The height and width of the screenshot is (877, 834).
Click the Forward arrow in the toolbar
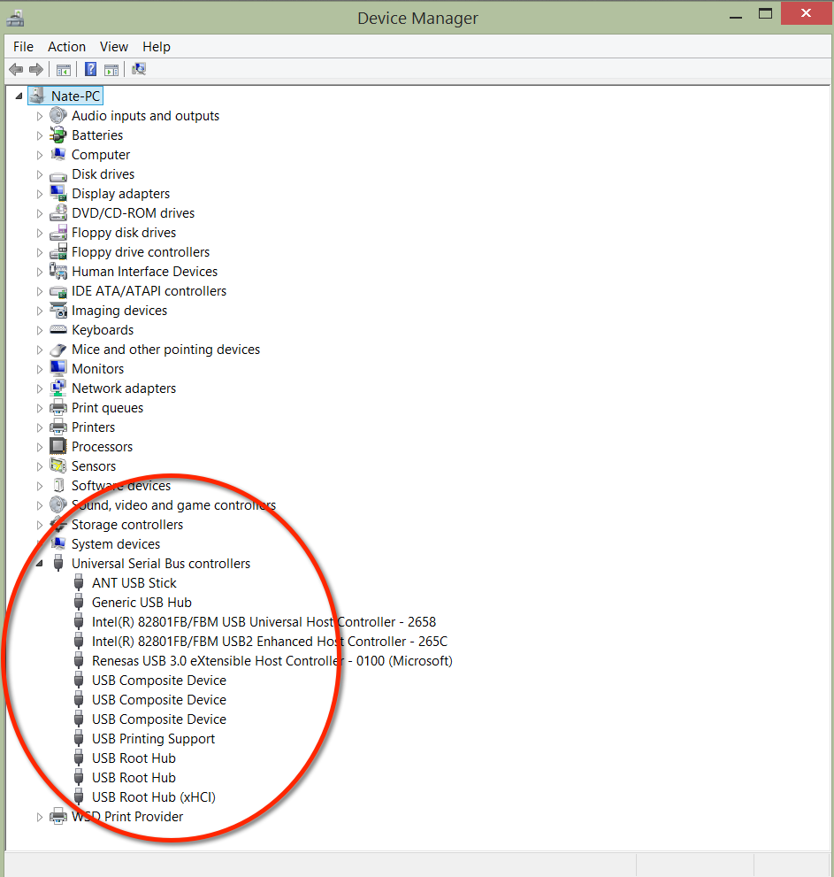click(36, 70)
